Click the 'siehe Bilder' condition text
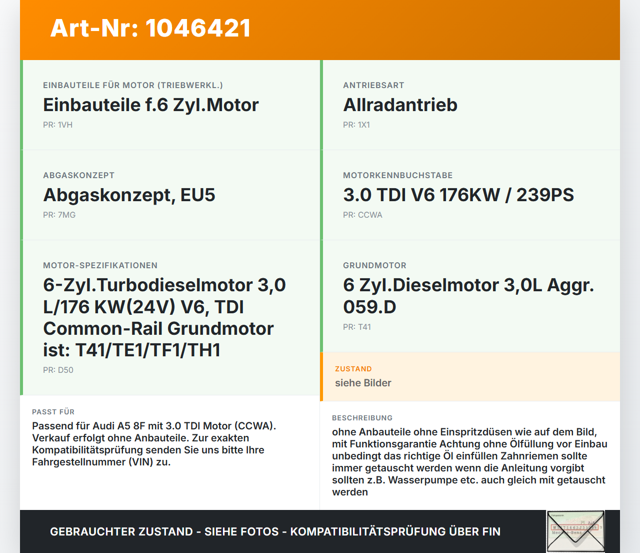The image size is (640, 553). tap(363, 383)
